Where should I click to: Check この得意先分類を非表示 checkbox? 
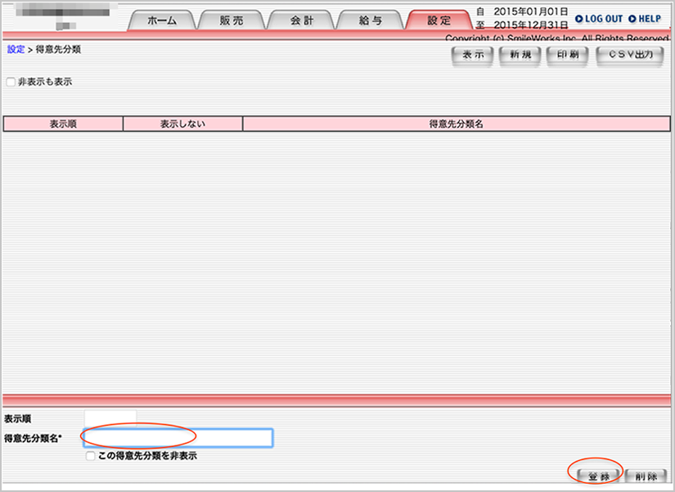[x=90, y=456]
